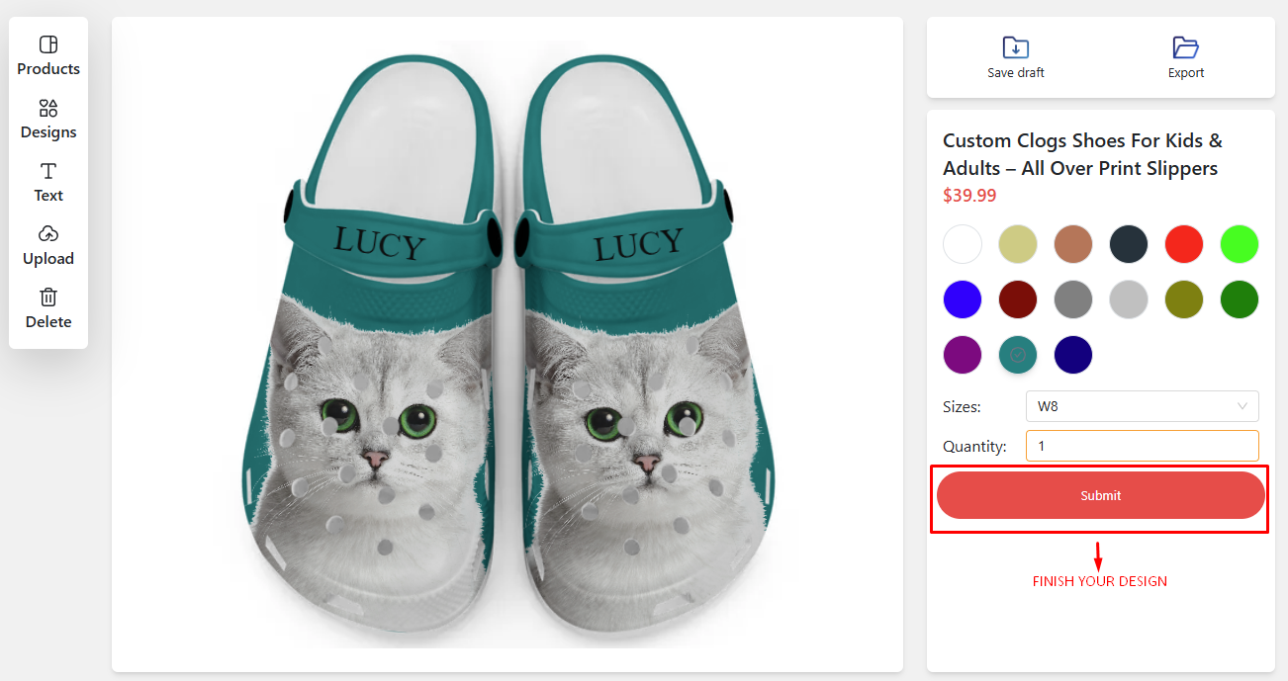Select the teal color currently active

[x=1018, y=355]
